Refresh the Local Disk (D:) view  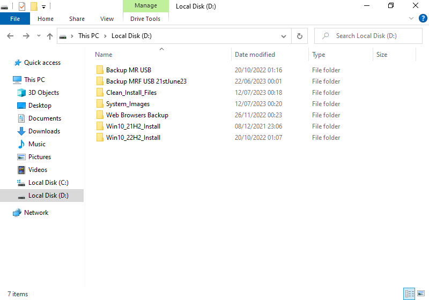pos(300,36)
